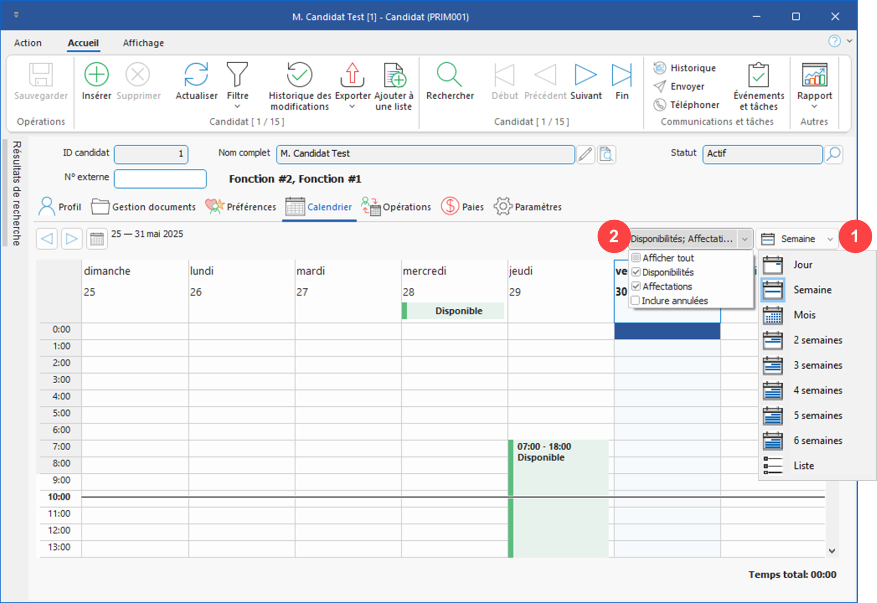This screenshot has width=877, height=603.
Task: Uncheck the Affectations checkbox
Action: point(636,286)
